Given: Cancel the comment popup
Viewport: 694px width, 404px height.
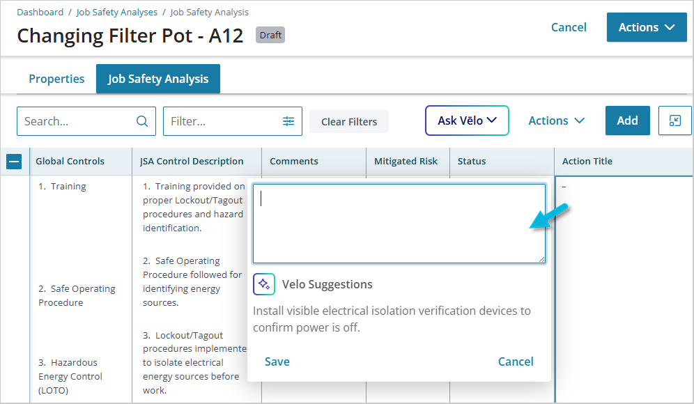Looking at the screenshot, I should click(516, 362).
